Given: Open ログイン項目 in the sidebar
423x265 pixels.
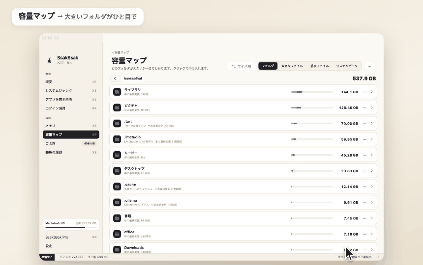Looking at the screenshot, I should tap(71, 108).
